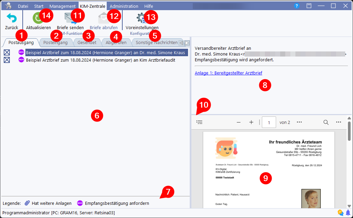The image size is (353, 218).
Task: Open the Management menu
Action: (x=62, y=6)
